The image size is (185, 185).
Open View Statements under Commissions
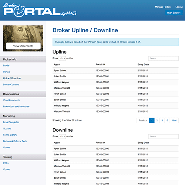[11, 100]
